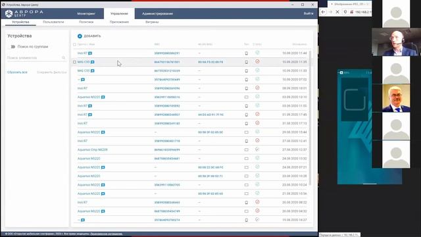Click the blue plus icon beside Добавить
Viewport: 421px width, 237px height.
pyautogui.click(x=80, y=36)
